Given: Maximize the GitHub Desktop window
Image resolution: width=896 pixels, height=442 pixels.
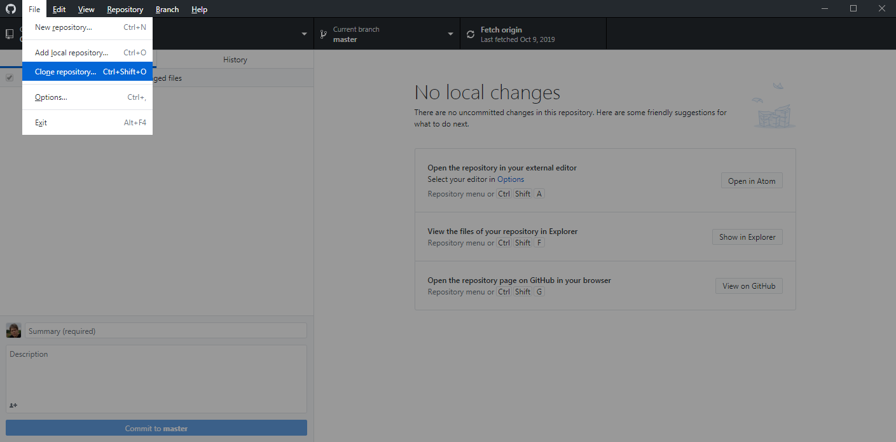Looking at the screenshot, I should [x=853, y=9].
